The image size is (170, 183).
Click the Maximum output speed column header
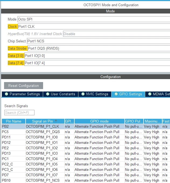coord(153,121)
